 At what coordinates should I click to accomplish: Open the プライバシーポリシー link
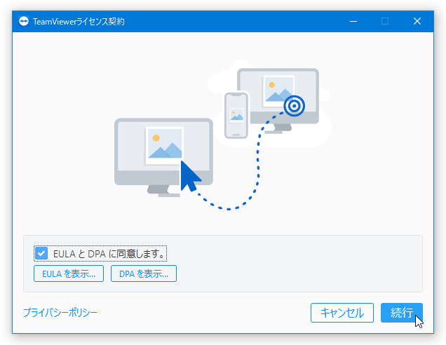coord(60,313)
